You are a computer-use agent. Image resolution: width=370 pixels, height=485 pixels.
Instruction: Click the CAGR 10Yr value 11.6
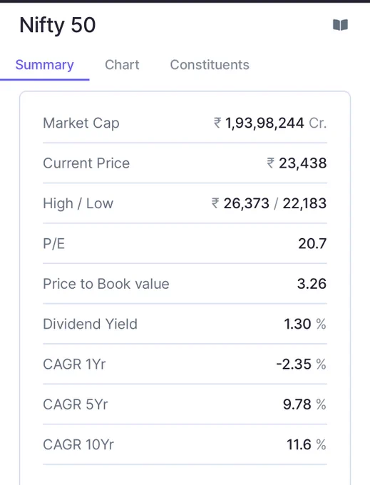click(299, 445)
